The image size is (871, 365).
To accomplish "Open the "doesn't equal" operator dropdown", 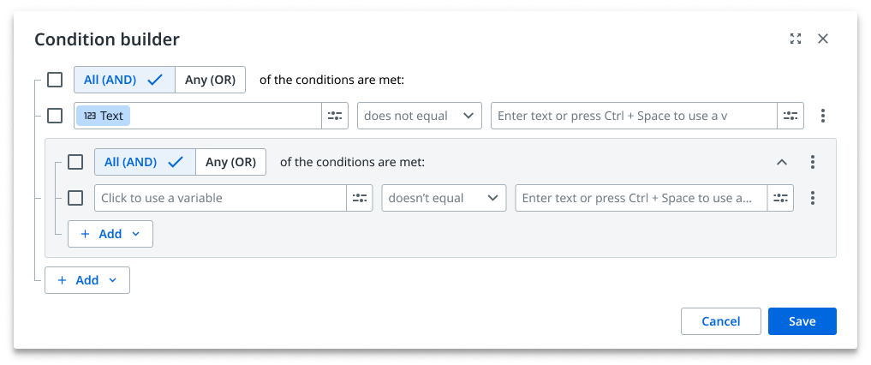I will pyautogui.click(x=444, y=198).
